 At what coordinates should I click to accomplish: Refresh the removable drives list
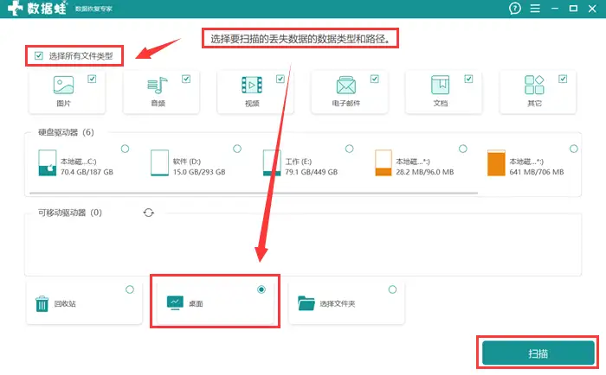[x=149, y=213]
